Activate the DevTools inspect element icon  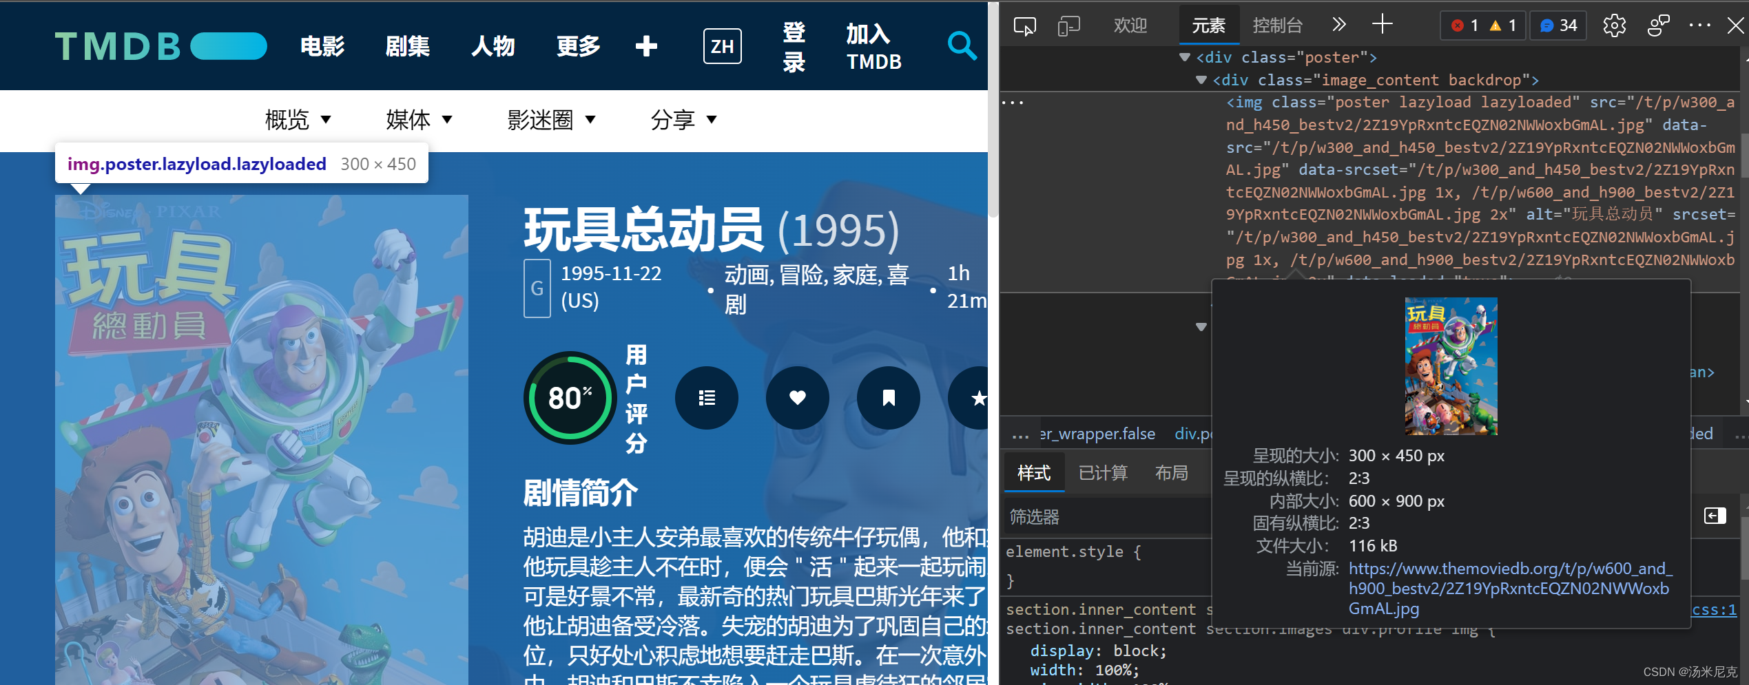(1024, 26)
